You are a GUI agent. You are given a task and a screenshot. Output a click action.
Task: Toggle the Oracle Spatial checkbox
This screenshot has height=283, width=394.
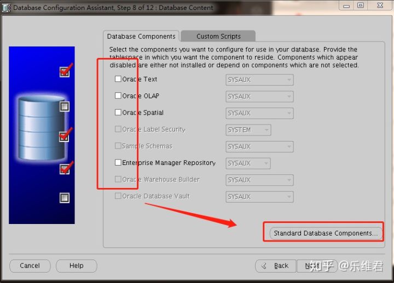coord(118,112)
